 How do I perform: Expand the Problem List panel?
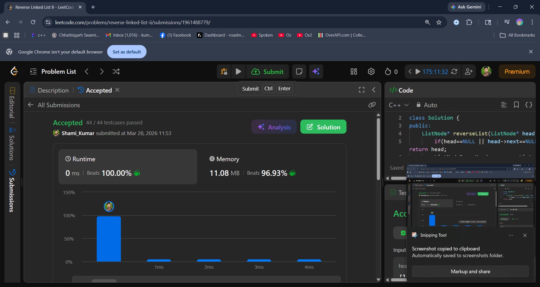click(53, 71)
